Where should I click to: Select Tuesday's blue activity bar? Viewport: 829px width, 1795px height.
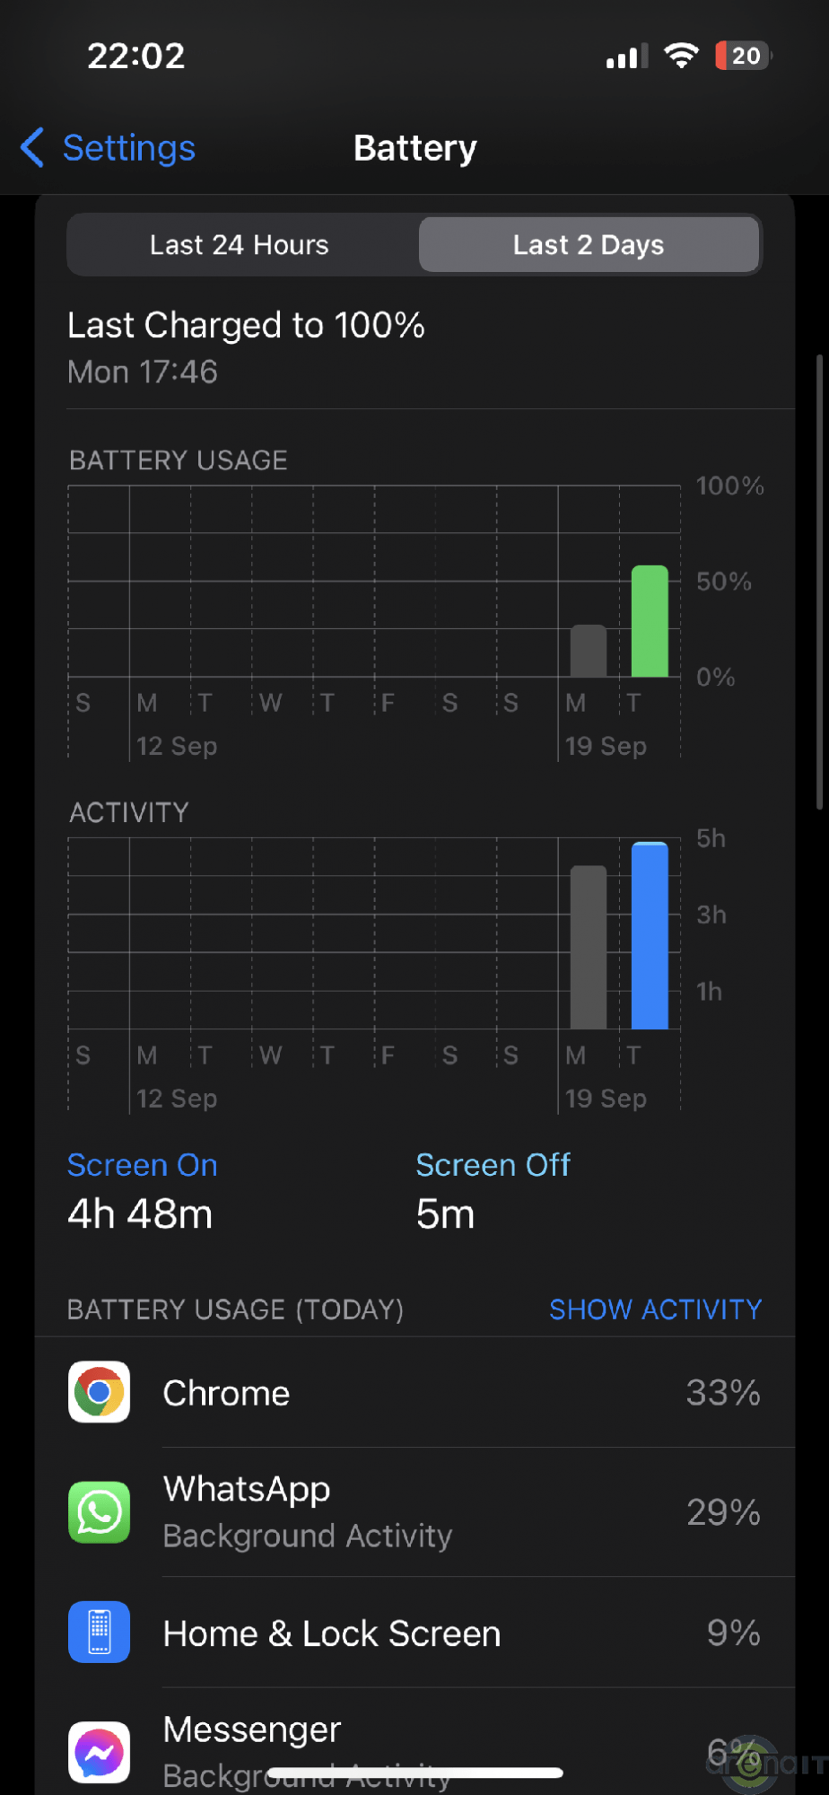650,935
